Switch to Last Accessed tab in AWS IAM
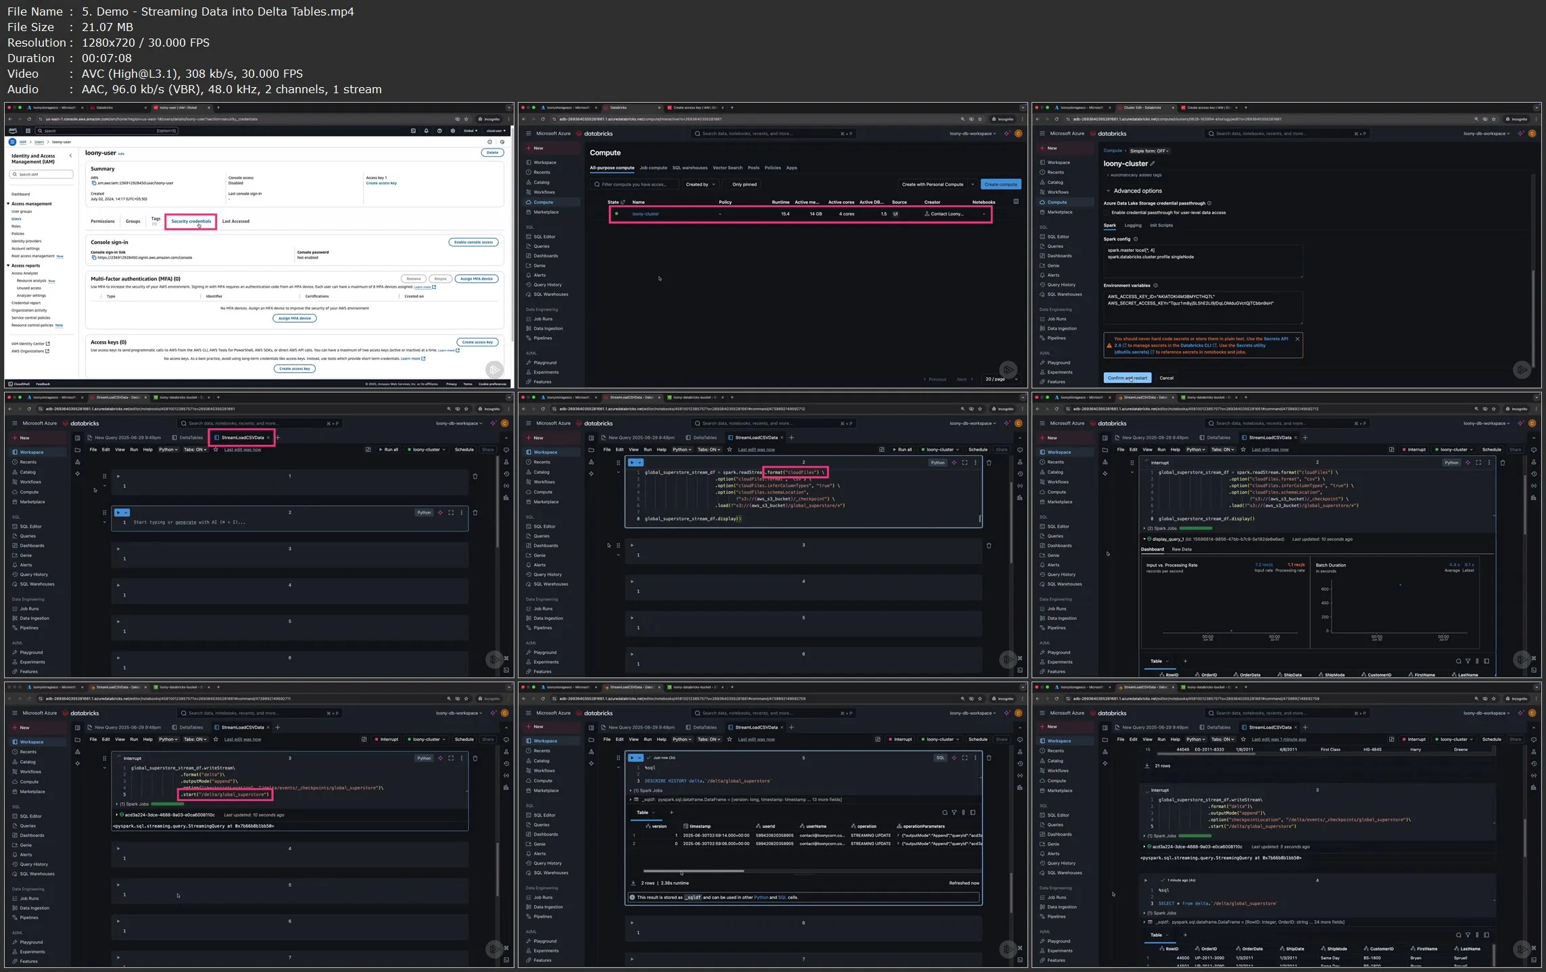1546x972 pixels. [x=236, y=221]
